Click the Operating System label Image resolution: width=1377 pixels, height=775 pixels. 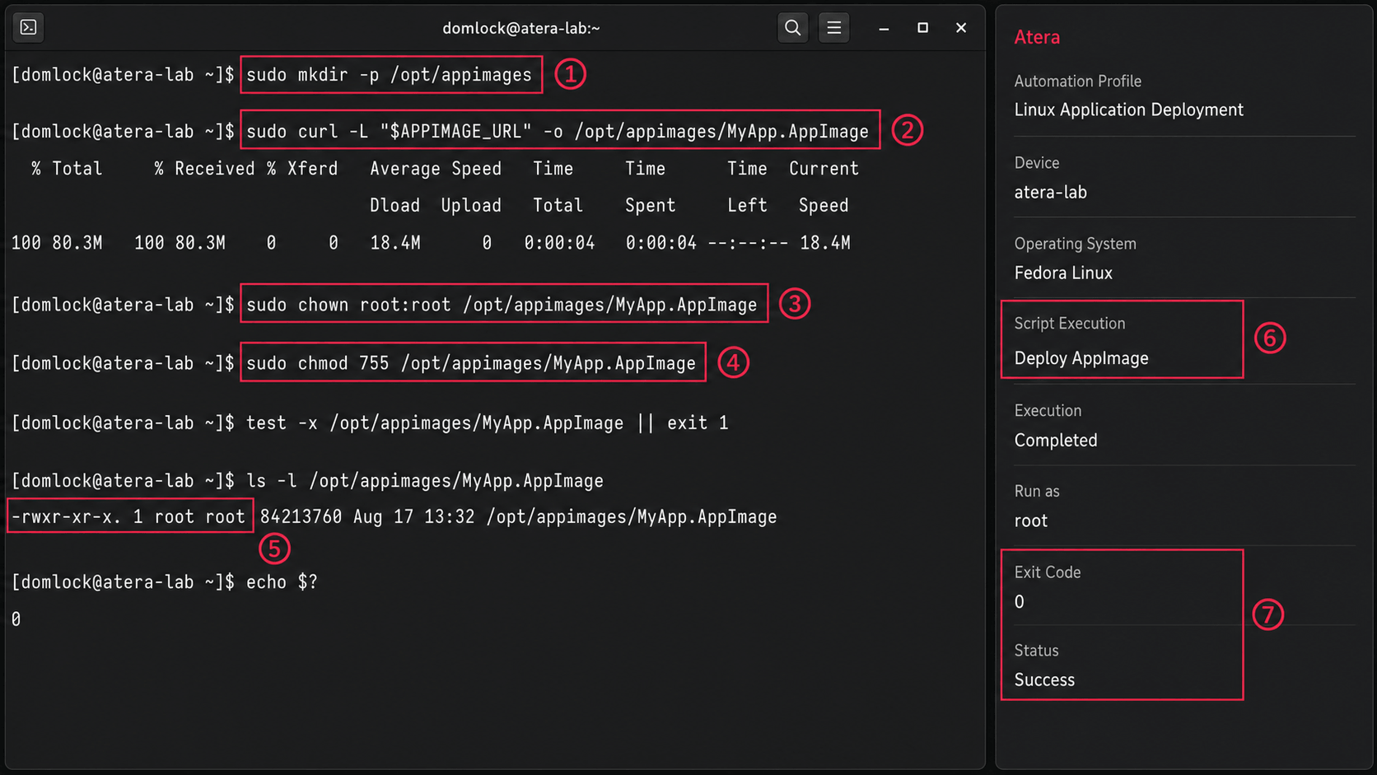tap(1075, 244)
